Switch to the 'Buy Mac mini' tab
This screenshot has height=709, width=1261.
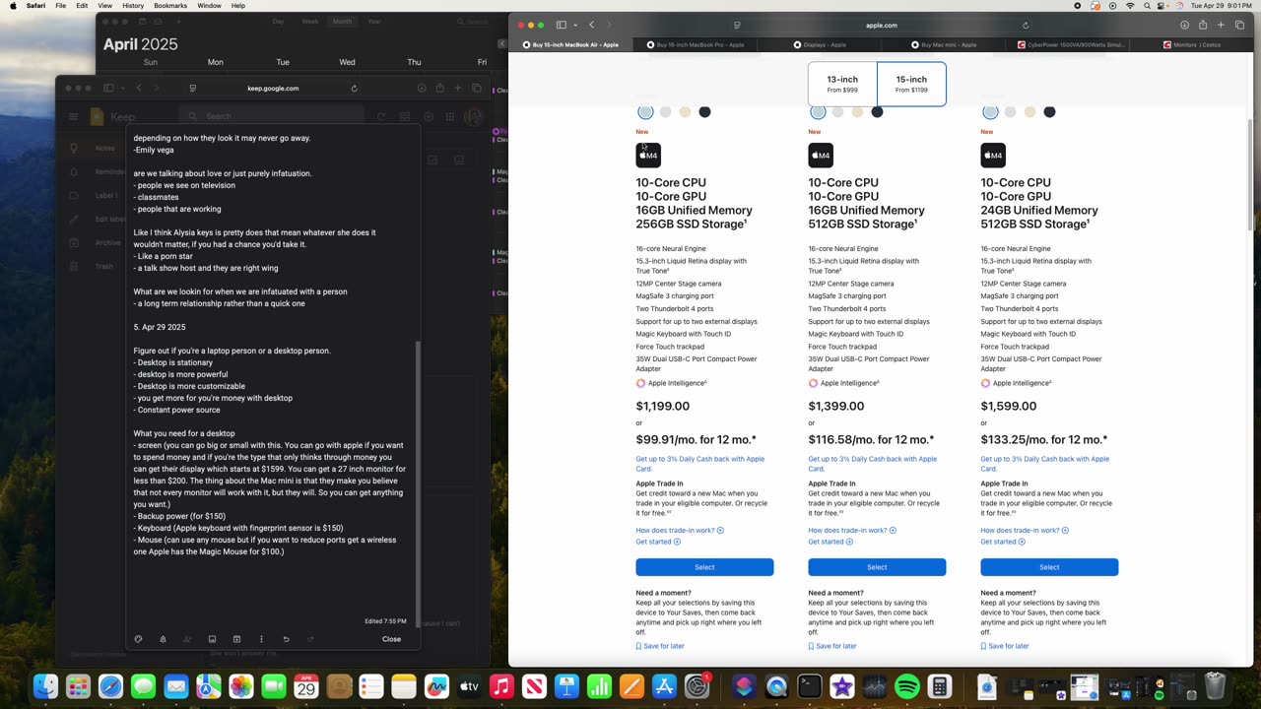tap(943, 44)
